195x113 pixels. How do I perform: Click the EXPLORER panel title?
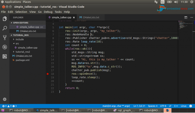18,18
